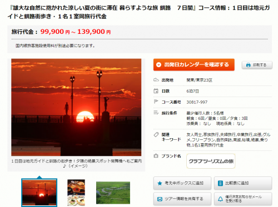Viewport: 278px width, 207px height.
Task: Share via ツアー情報を共有する button
Action: click(x=182, y=199)
